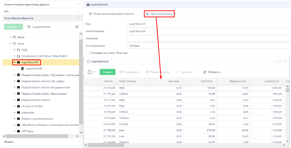The height and width of the screenshot is (148, 291).
Task: Click the Обновить button label
Action: [x=214, y=72]
